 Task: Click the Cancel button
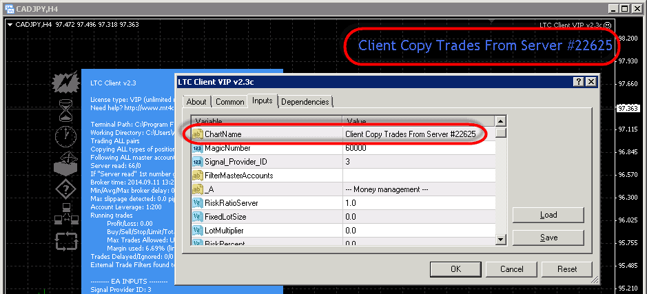512,269
